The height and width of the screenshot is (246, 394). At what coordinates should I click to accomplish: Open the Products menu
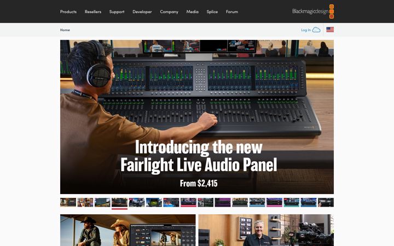click(x=68, y=11)
